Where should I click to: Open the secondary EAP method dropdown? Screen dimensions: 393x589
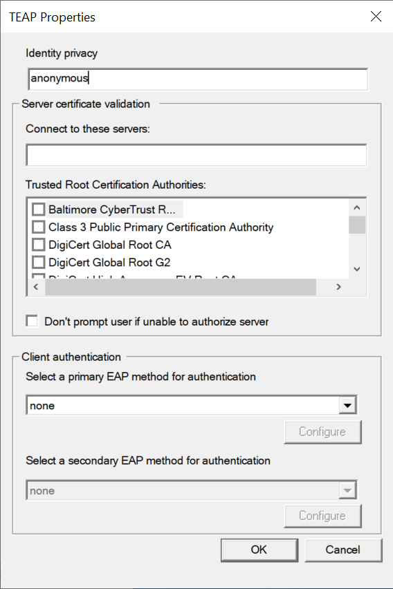click(x=192, y=490)
